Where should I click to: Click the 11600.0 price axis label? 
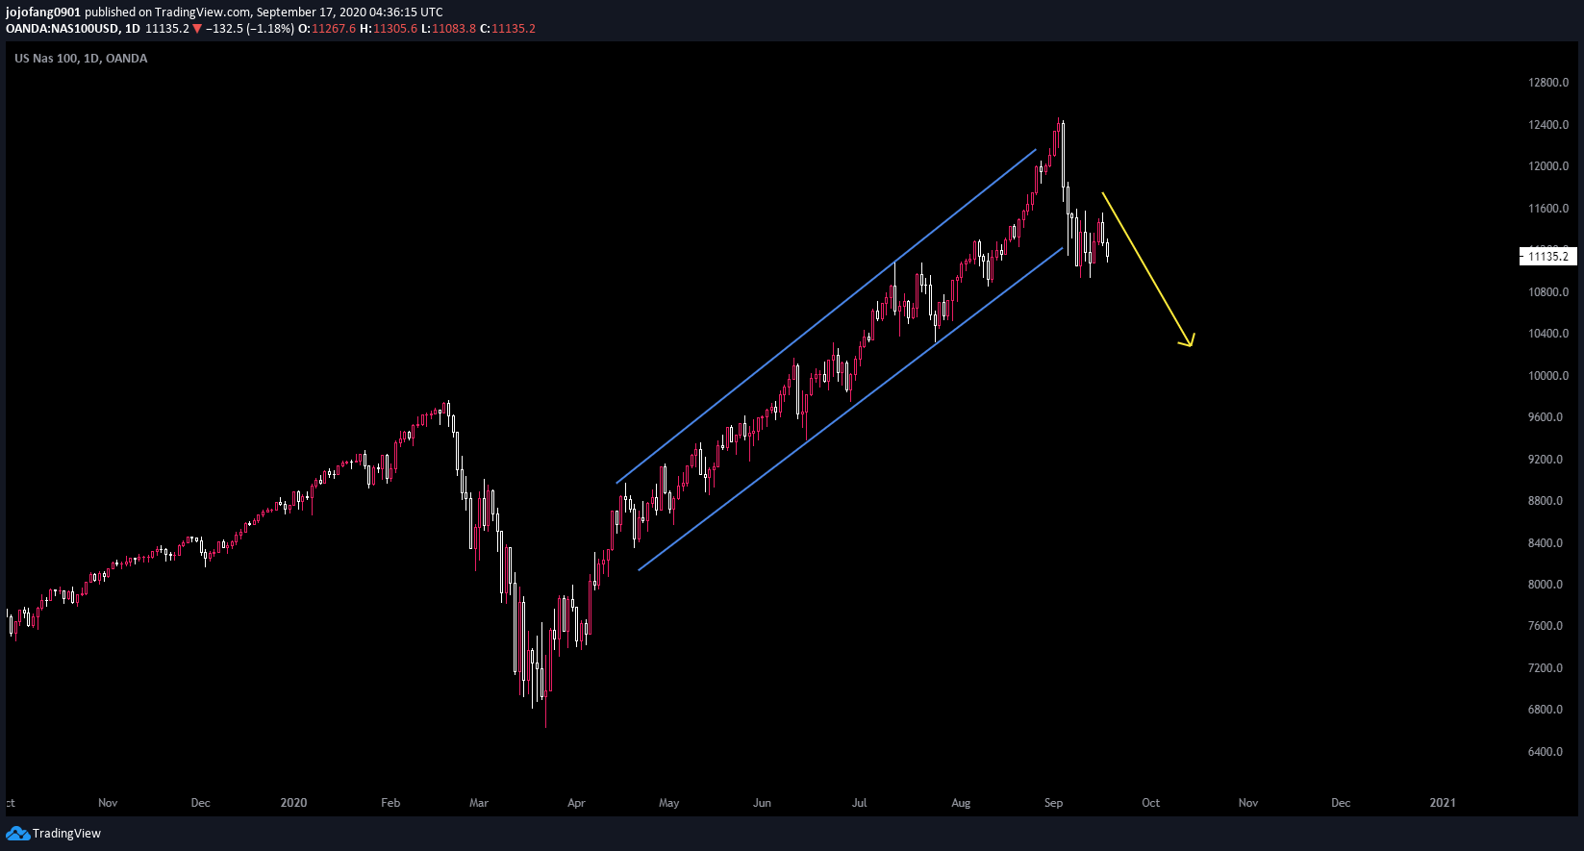click(x=1548, y=209)
